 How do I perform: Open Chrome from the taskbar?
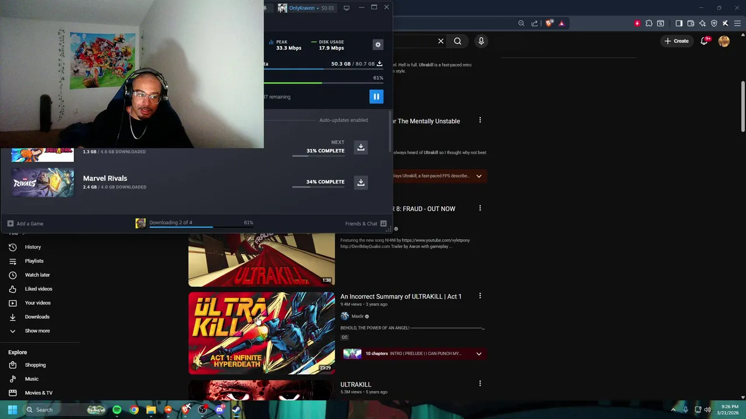tap(134, 410)
